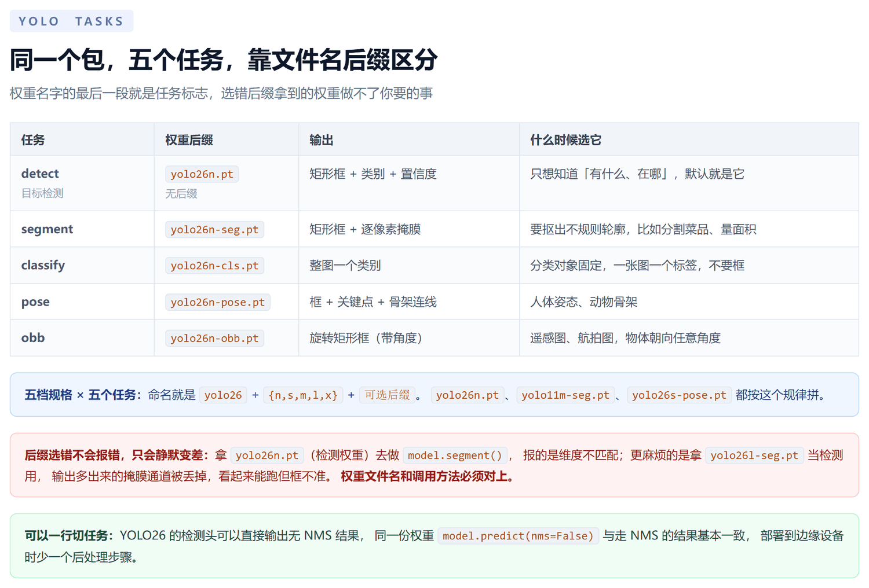This screenshot has width=869, height=588.
Task: Click the yolo26n-cls.pt weight code
Action: click(x=214, y=266)
